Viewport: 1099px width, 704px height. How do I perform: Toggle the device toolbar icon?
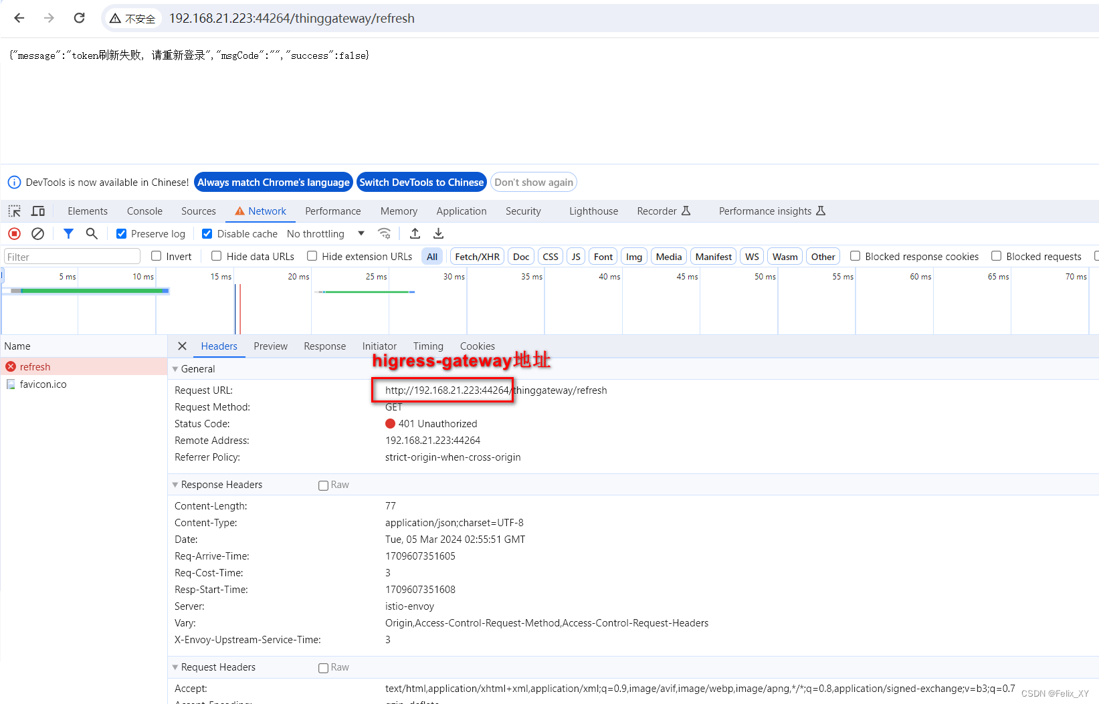38,211
